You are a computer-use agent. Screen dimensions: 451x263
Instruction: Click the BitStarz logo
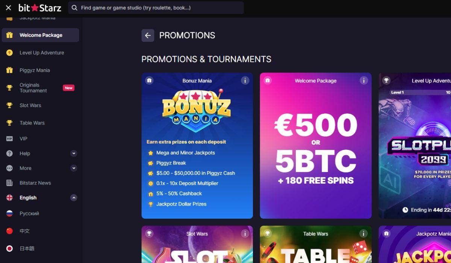40,8
